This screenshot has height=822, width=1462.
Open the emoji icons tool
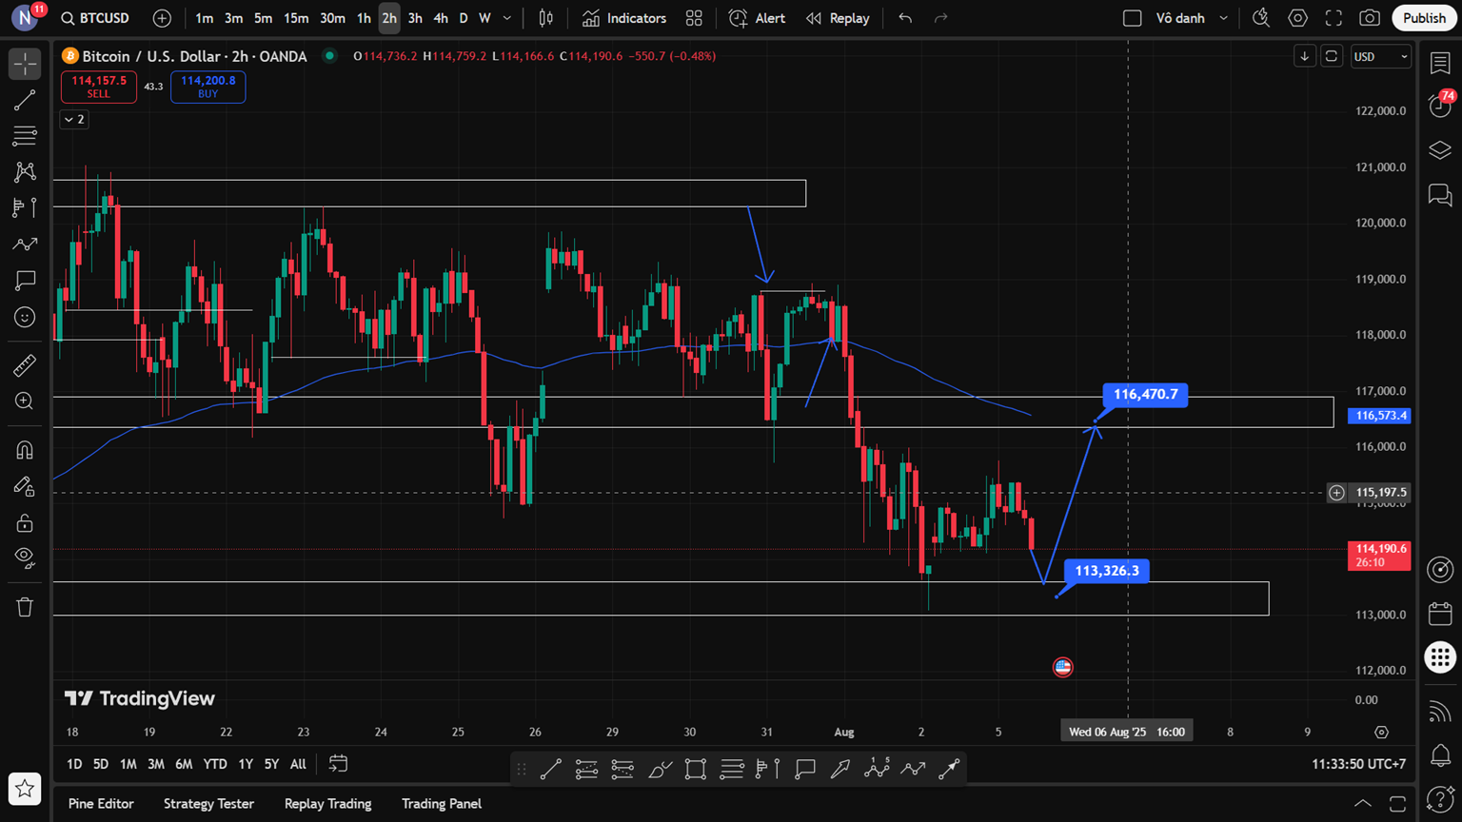(25, 317)
